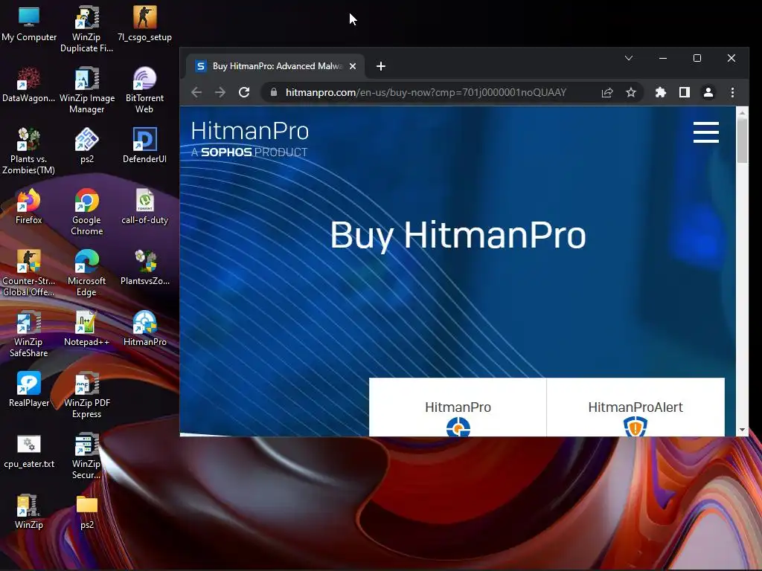The image size is (762, 571).
Task: Open Chrome three-dot menu
Action: 732,92
